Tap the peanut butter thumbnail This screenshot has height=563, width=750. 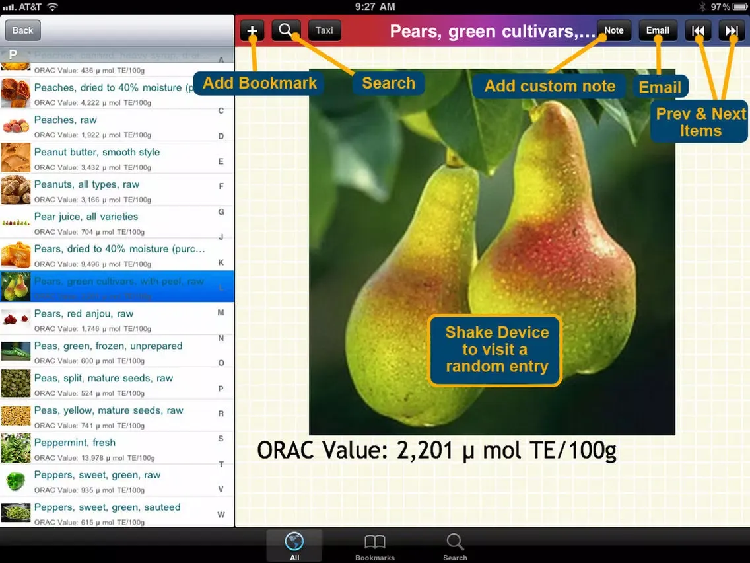[x=16, y=158]
